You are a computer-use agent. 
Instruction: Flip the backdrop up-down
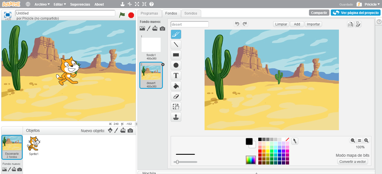(x=358, y=24)
